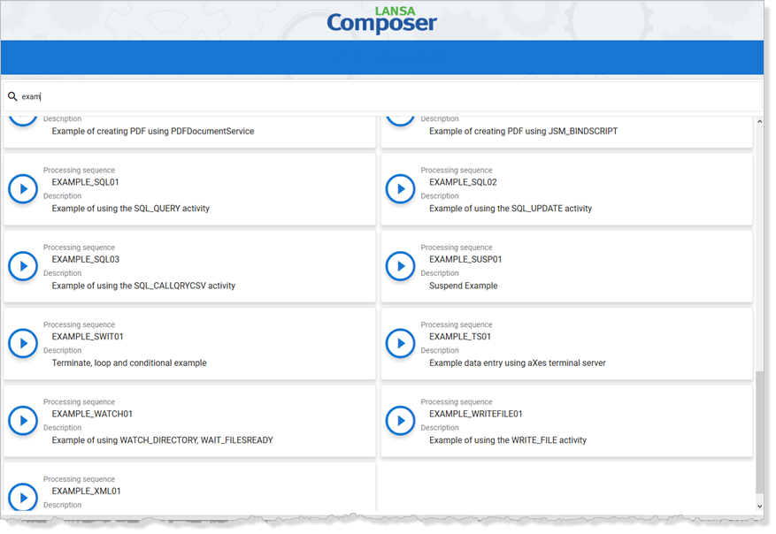Select the EXAMPLE_WRITEFILE01 name text
Screen dimensions: 776x534
tap(475, 414)
